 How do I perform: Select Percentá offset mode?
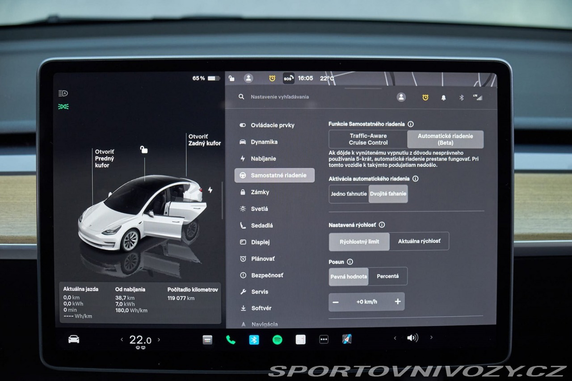pos(388,276)
